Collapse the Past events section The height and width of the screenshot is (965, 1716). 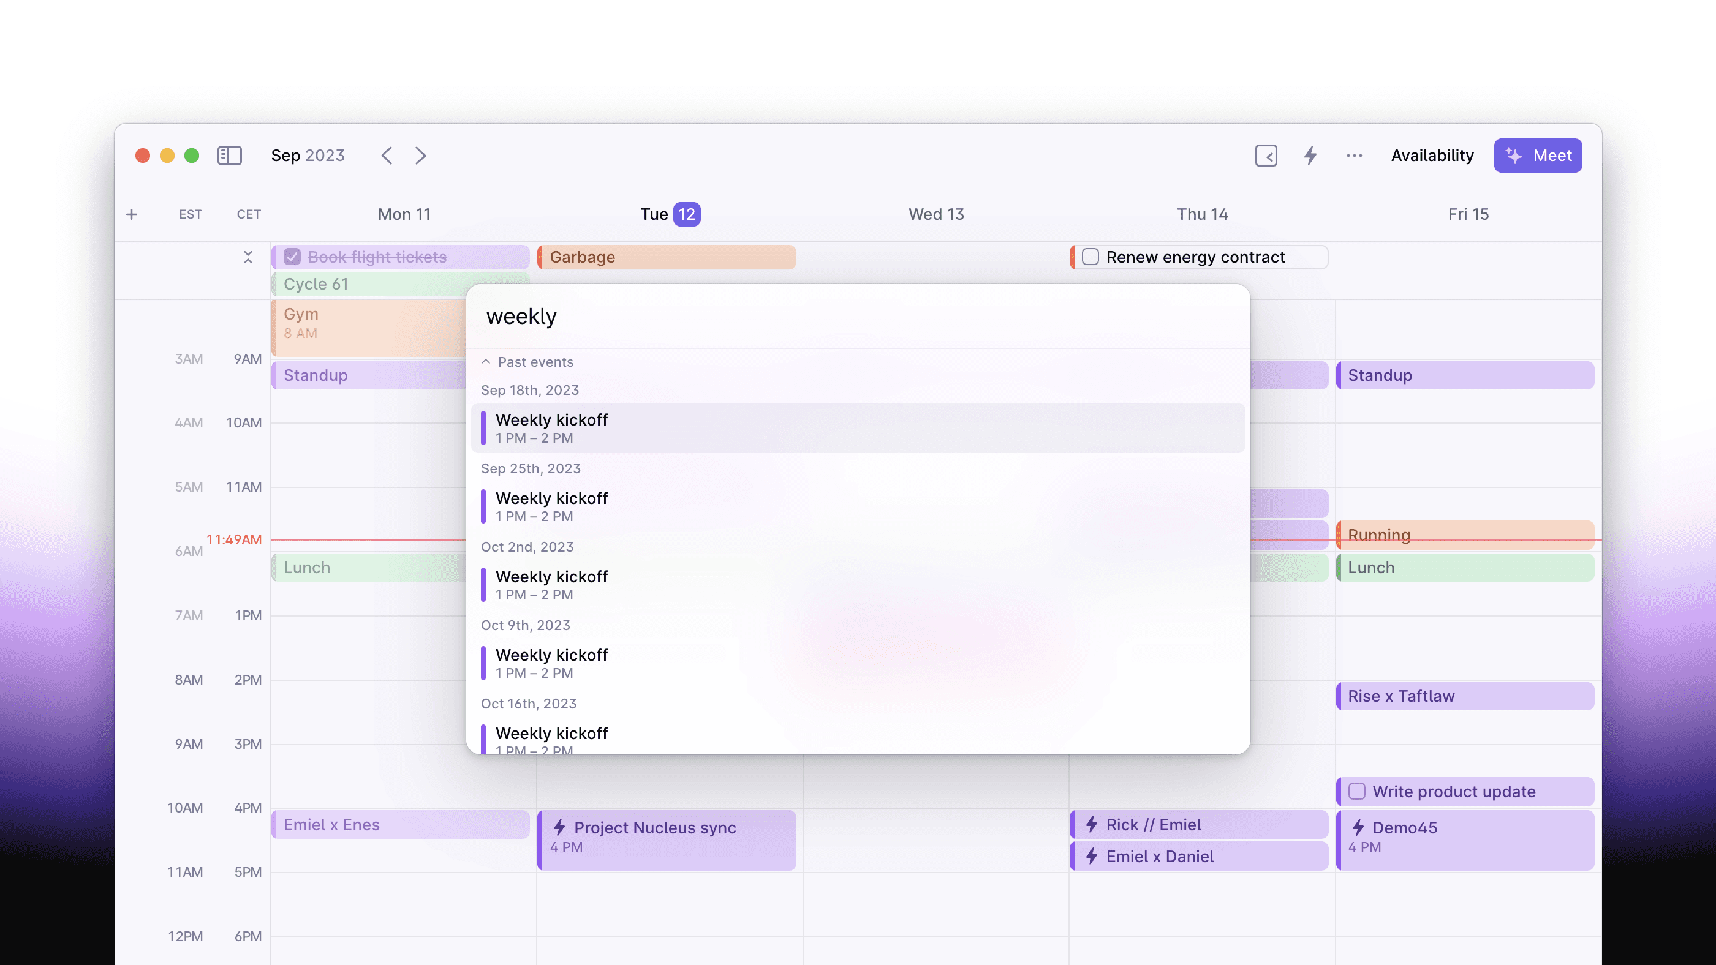486,362
